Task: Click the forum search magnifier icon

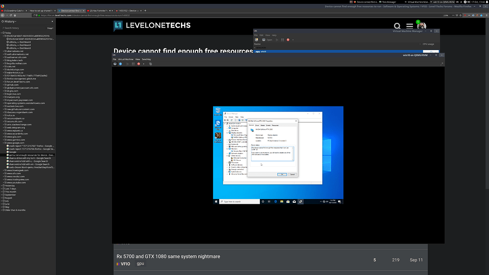Action: pyautogui.click(x=397, y=26)
